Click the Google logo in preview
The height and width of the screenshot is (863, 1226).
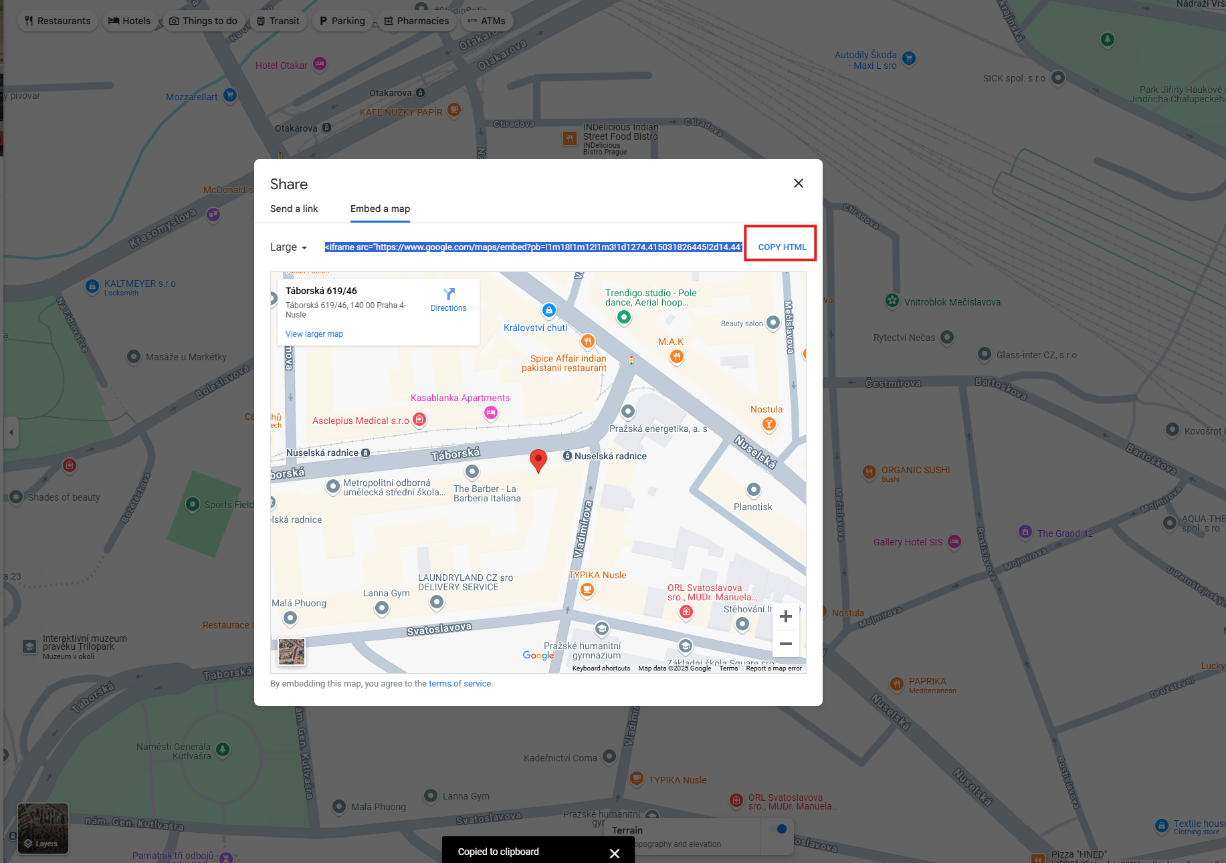click(538, 656)
